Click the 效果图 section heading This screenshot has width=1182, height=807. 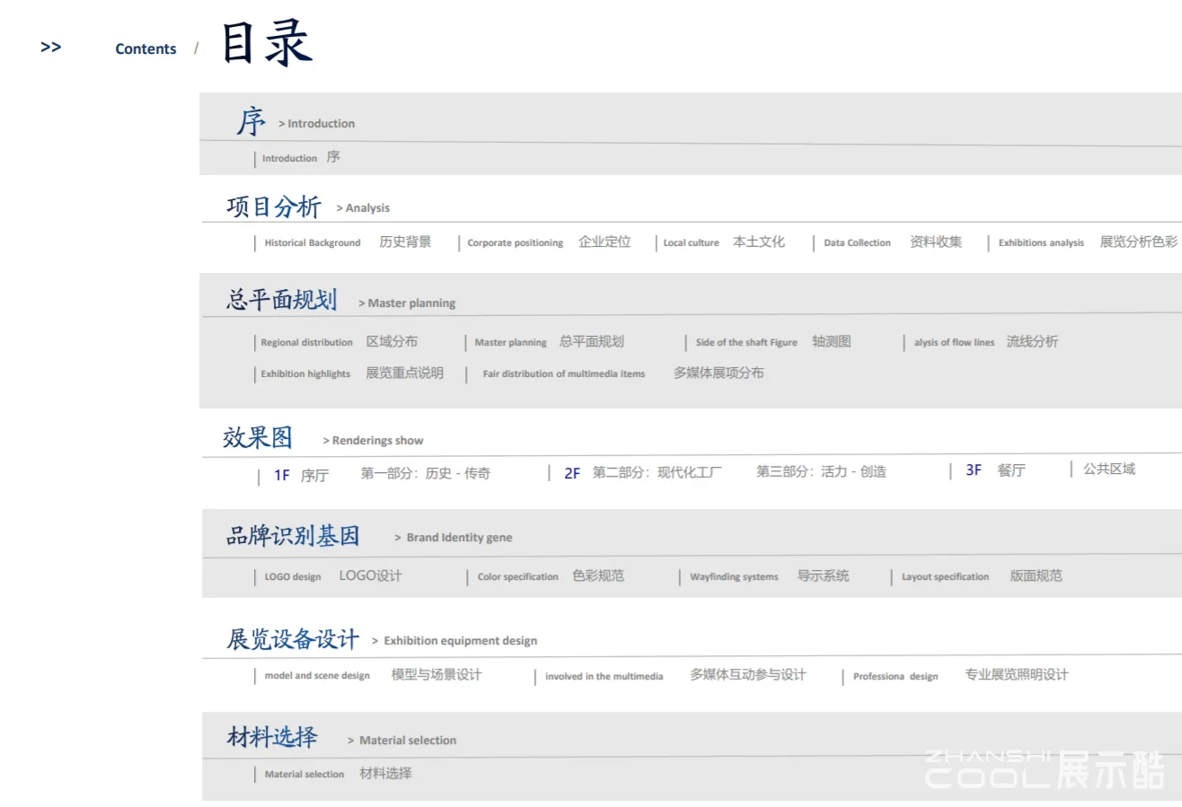(258, 438)
